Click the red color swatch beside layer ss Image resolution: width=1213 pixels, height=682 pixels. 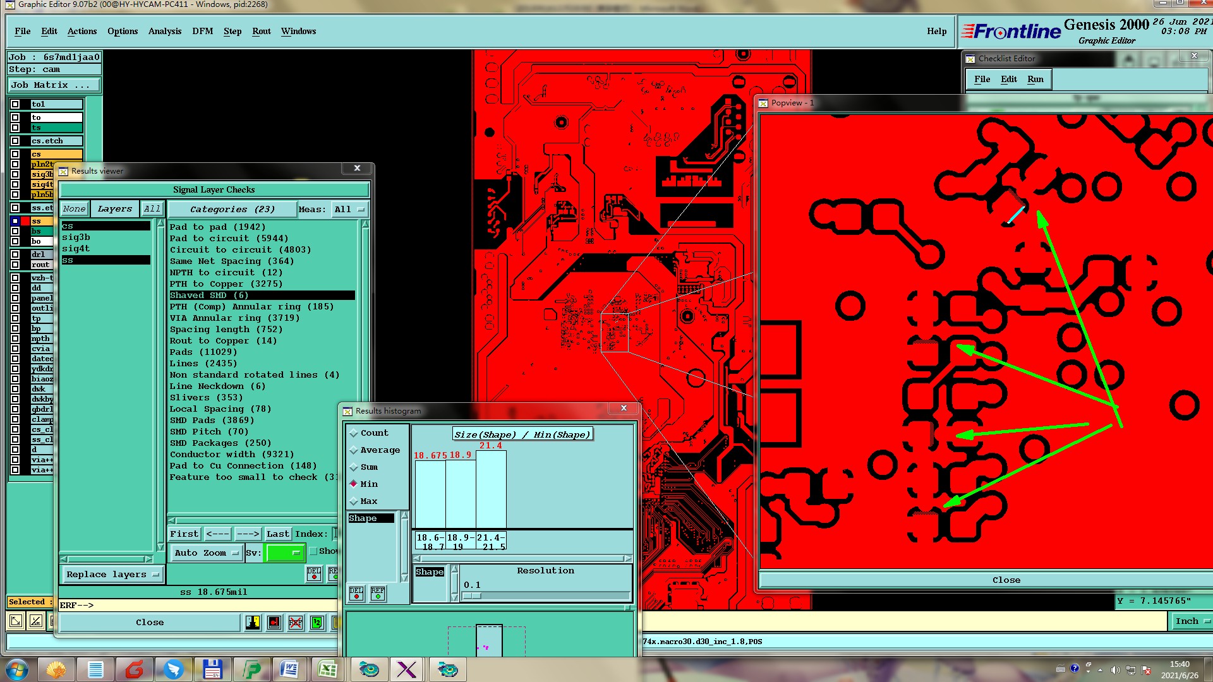tap(26, 221)
